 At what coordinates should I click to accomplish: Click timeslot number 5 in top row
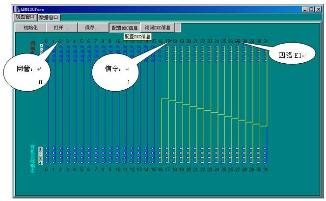pyautogui.click(x=81, y=41)
